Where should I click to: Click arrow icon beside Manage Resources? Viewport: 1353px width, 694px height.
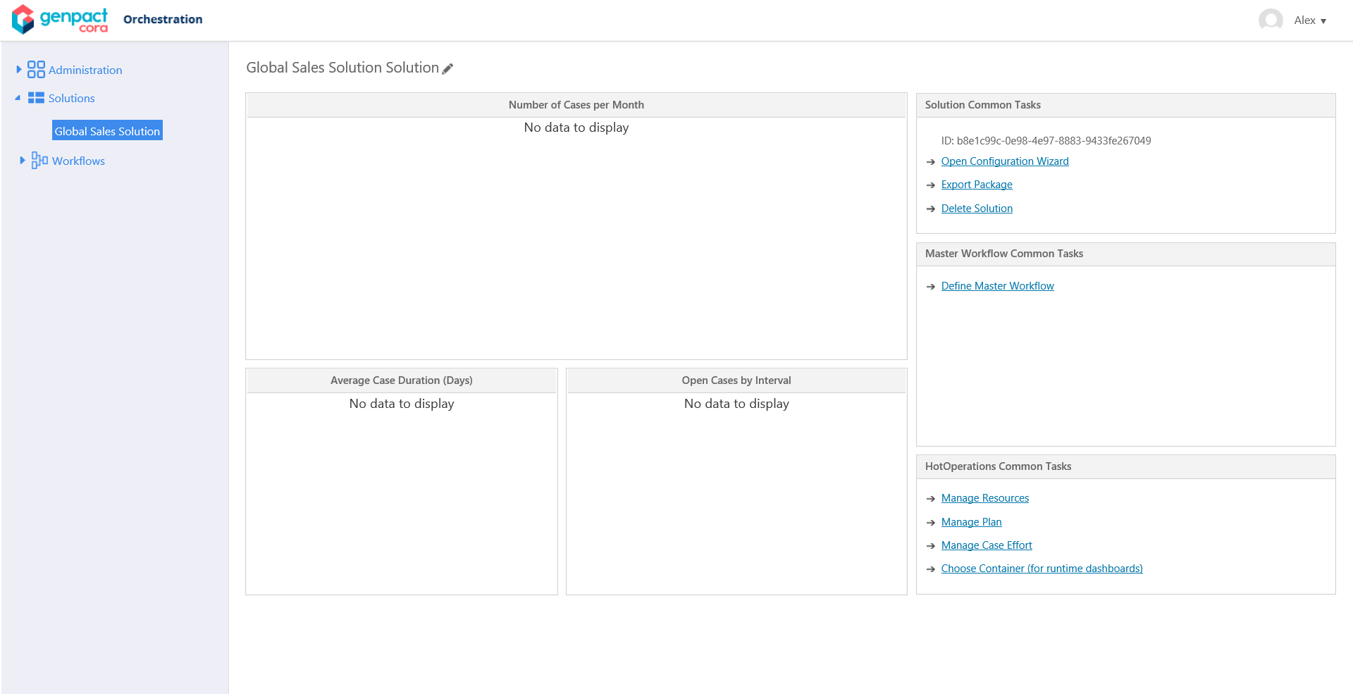(x=931, y=499)
